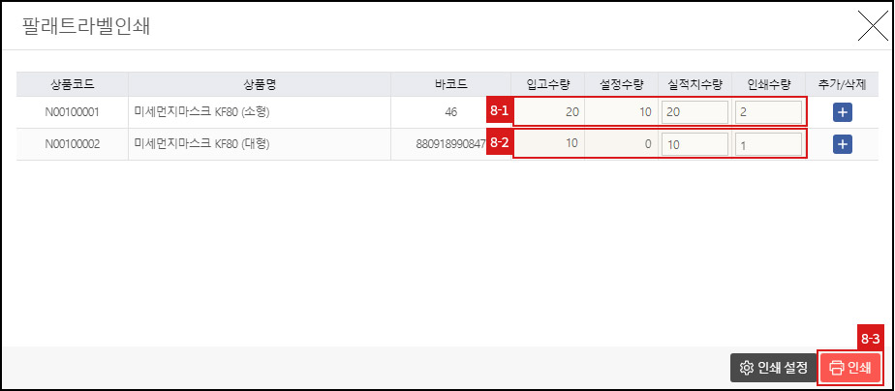Click product name 미세먼지마스크 KF80 (소형)
This screenshot has height=391, width=895.
point(201,112)
